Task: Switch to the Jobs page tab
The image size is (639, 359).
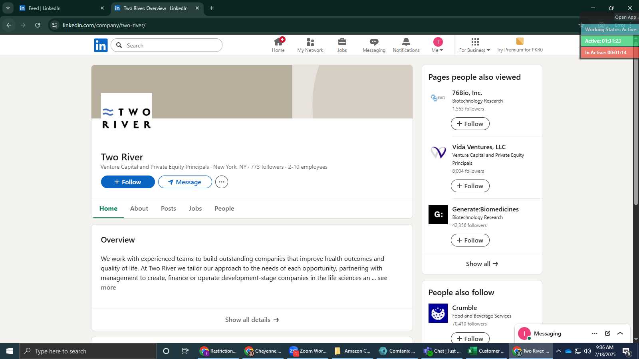Action: pyautogui.click(x=195, y=208)
